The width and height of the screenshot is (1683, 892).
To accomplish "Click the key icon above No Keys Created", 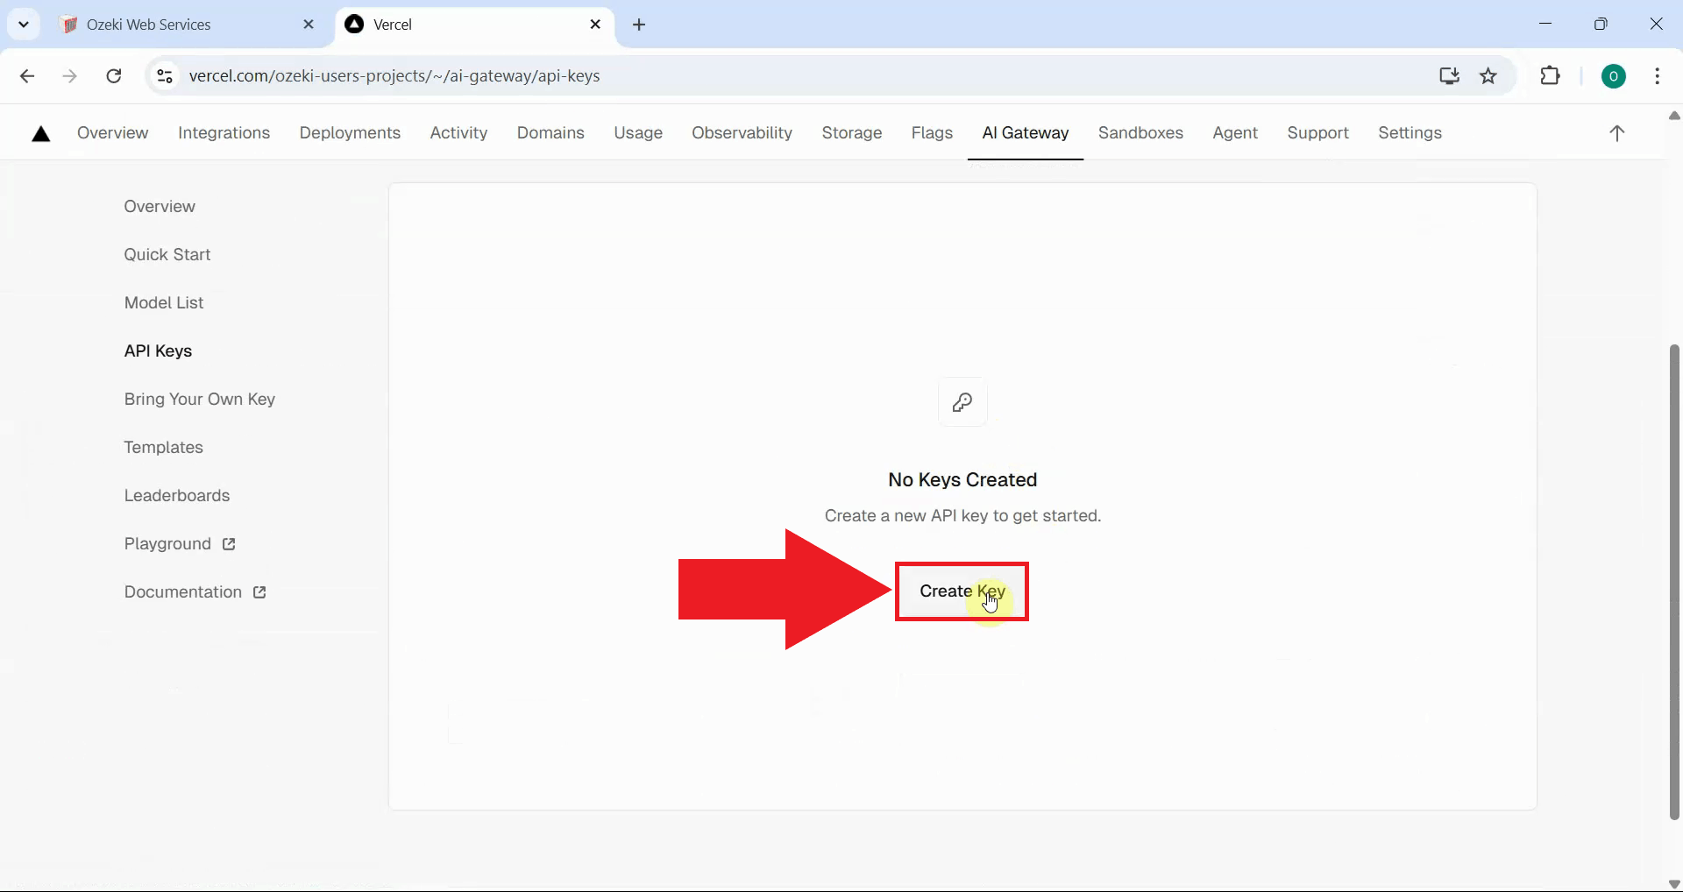I will tap(962, 402).
